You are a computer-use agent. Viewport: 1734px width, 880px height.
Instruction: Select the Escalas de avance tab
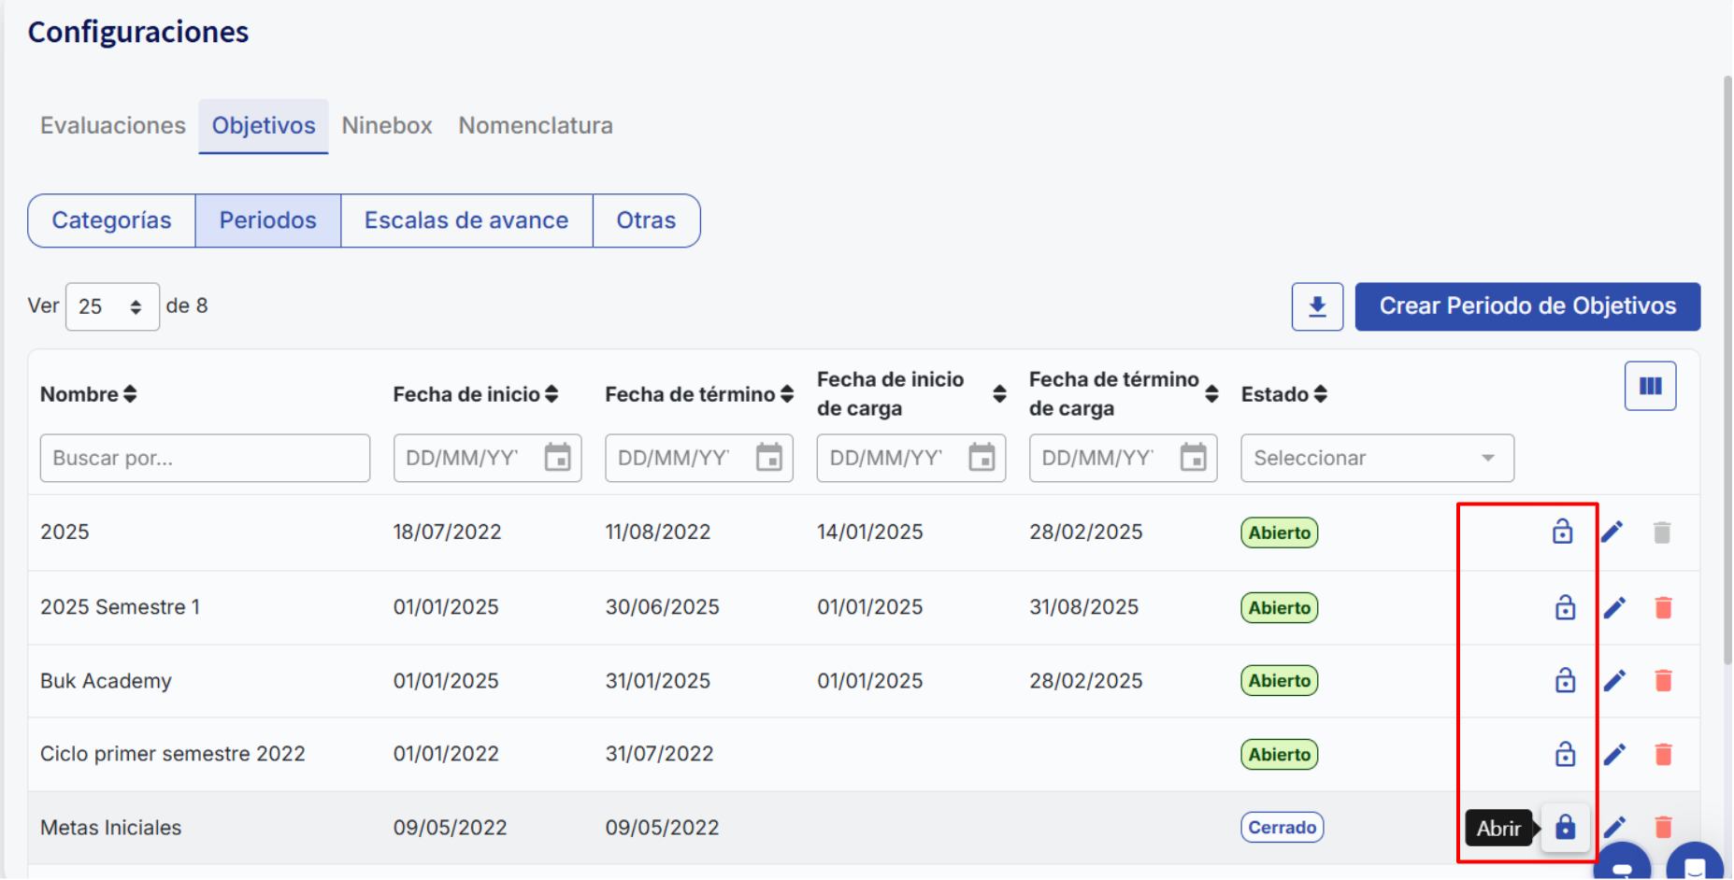point(466,220)
